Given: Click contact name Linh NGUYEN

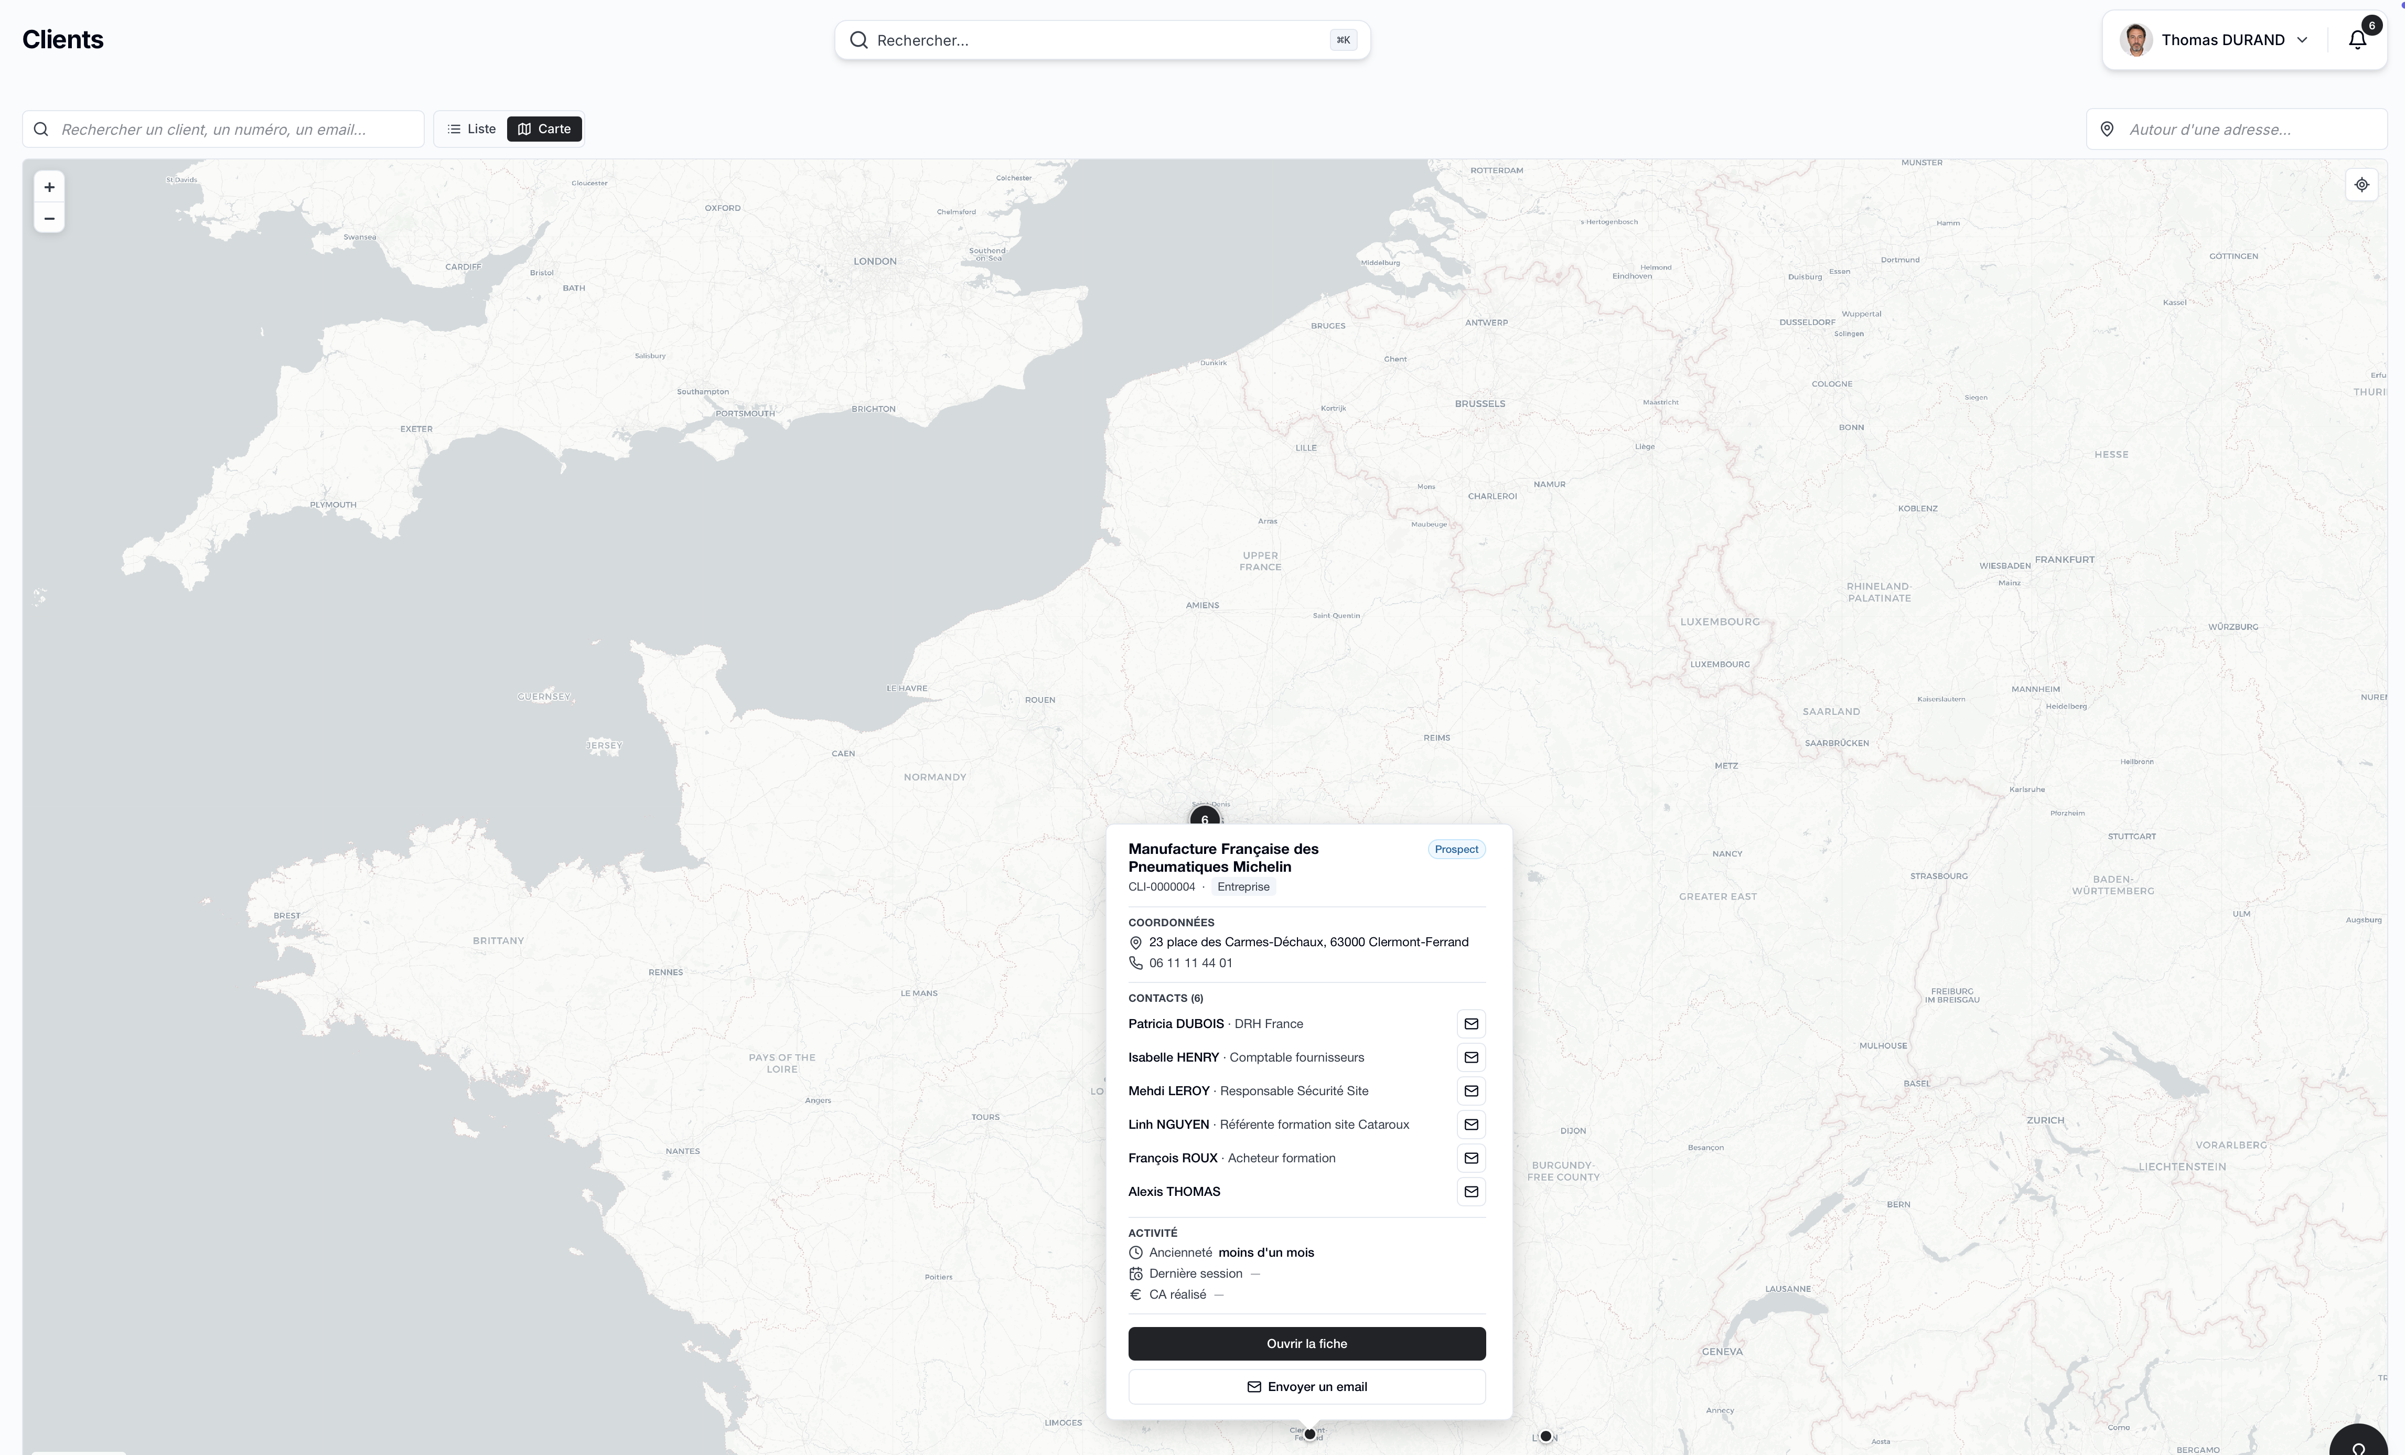Looking at the screenshot, I should coord(1168,1124).
